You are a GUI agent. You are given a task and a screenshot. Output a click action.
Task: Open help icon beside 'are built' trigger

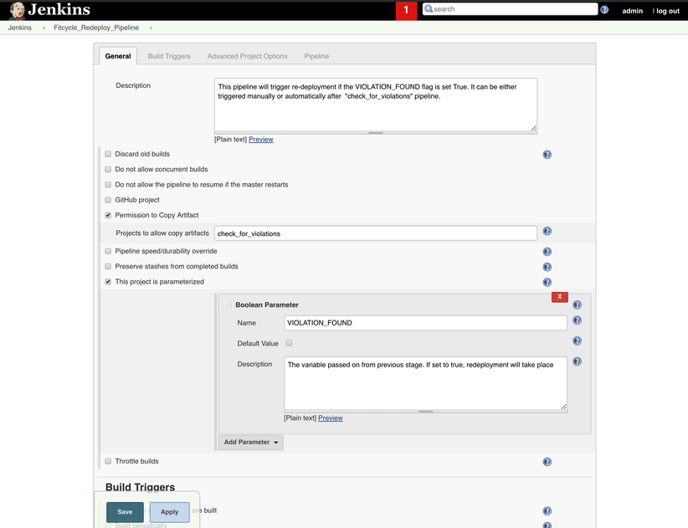coord(547,511)
